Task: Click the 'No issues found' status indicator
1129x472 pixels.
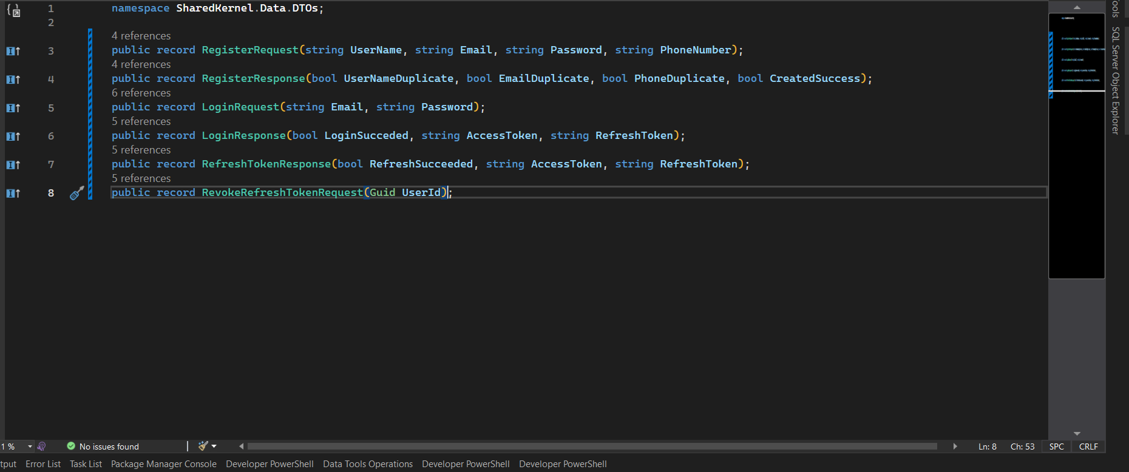Action: pyautogui.click(x=103, y=447)
